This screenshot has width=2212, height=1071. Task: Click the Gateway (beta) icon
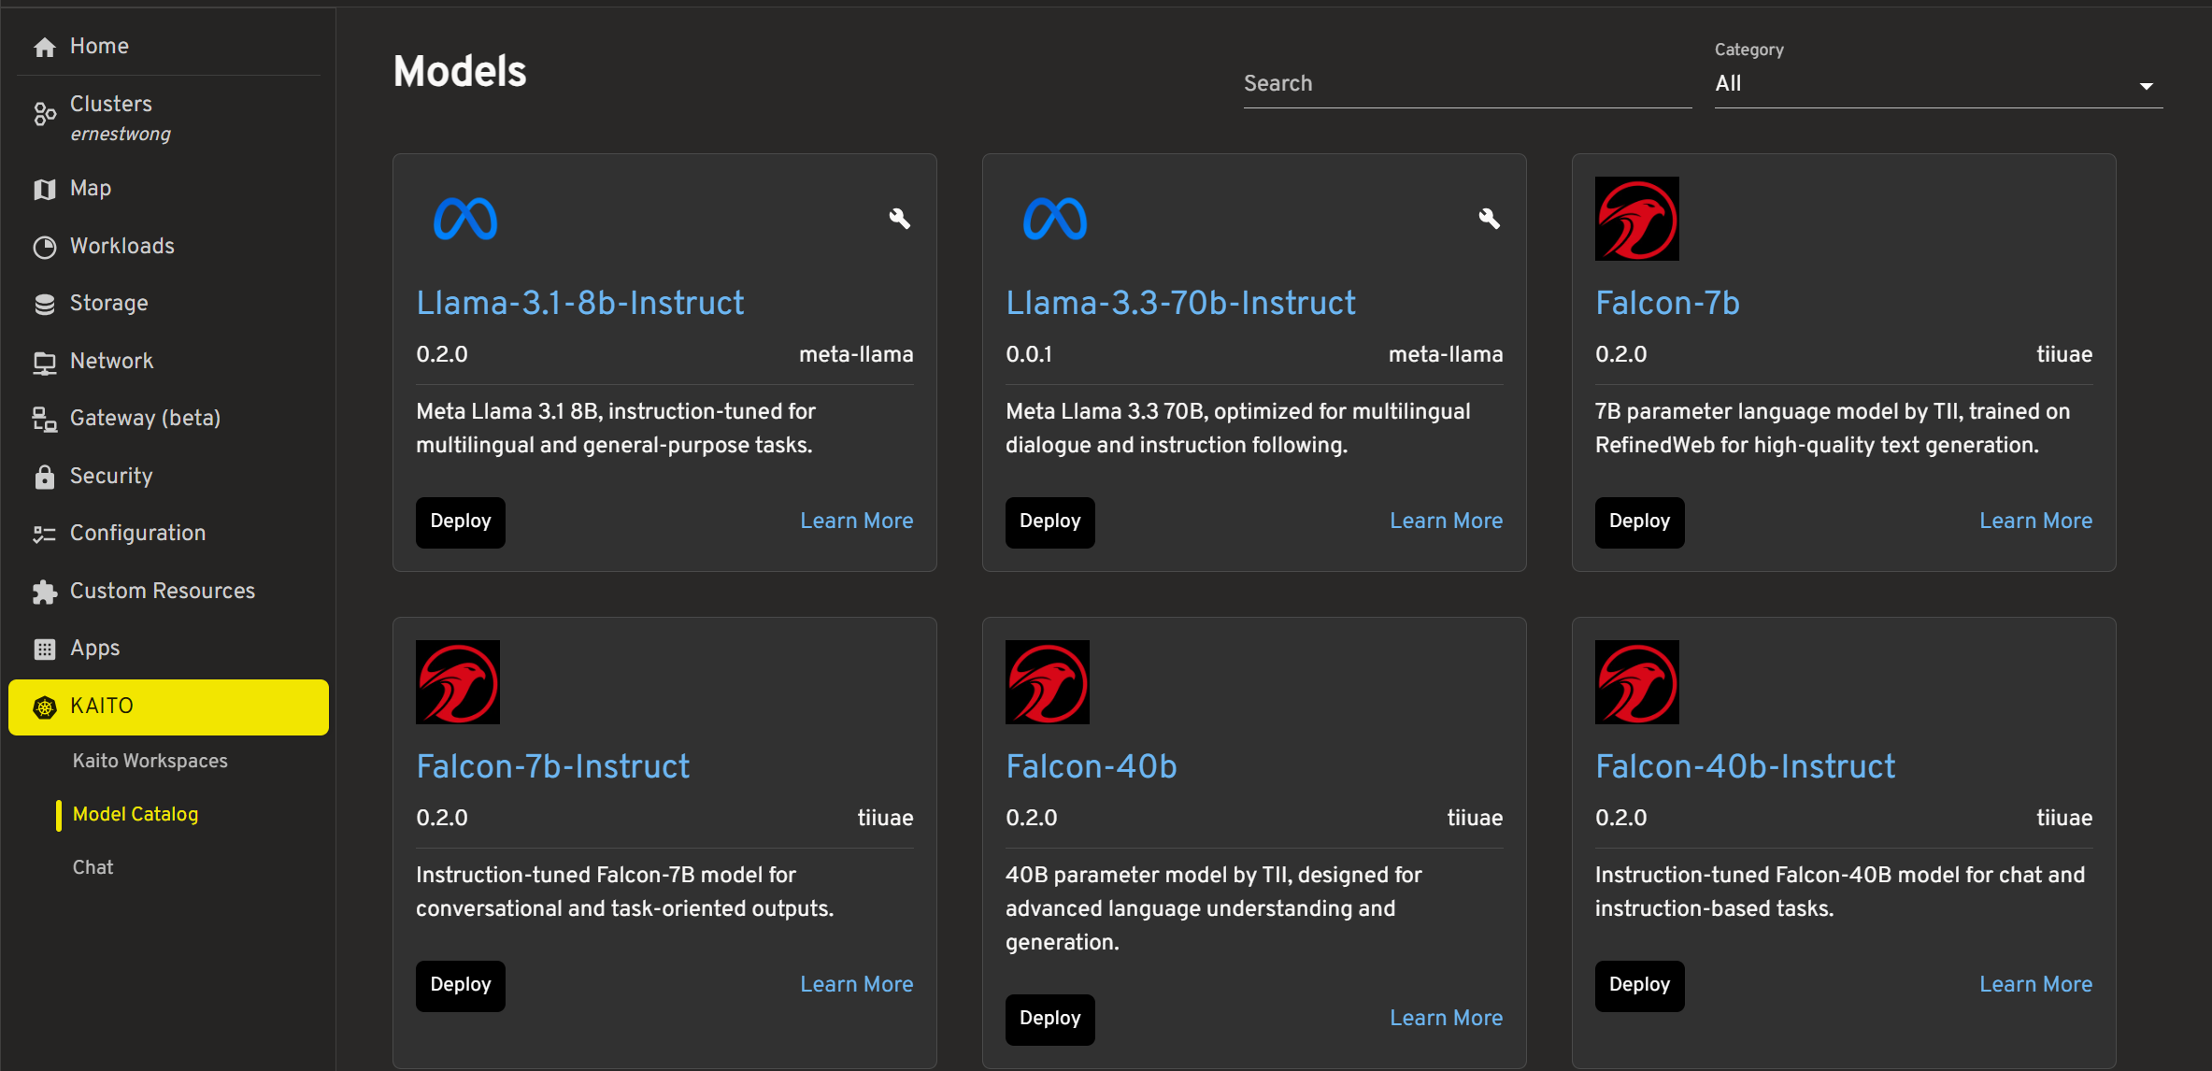click(x=44, y=419)
